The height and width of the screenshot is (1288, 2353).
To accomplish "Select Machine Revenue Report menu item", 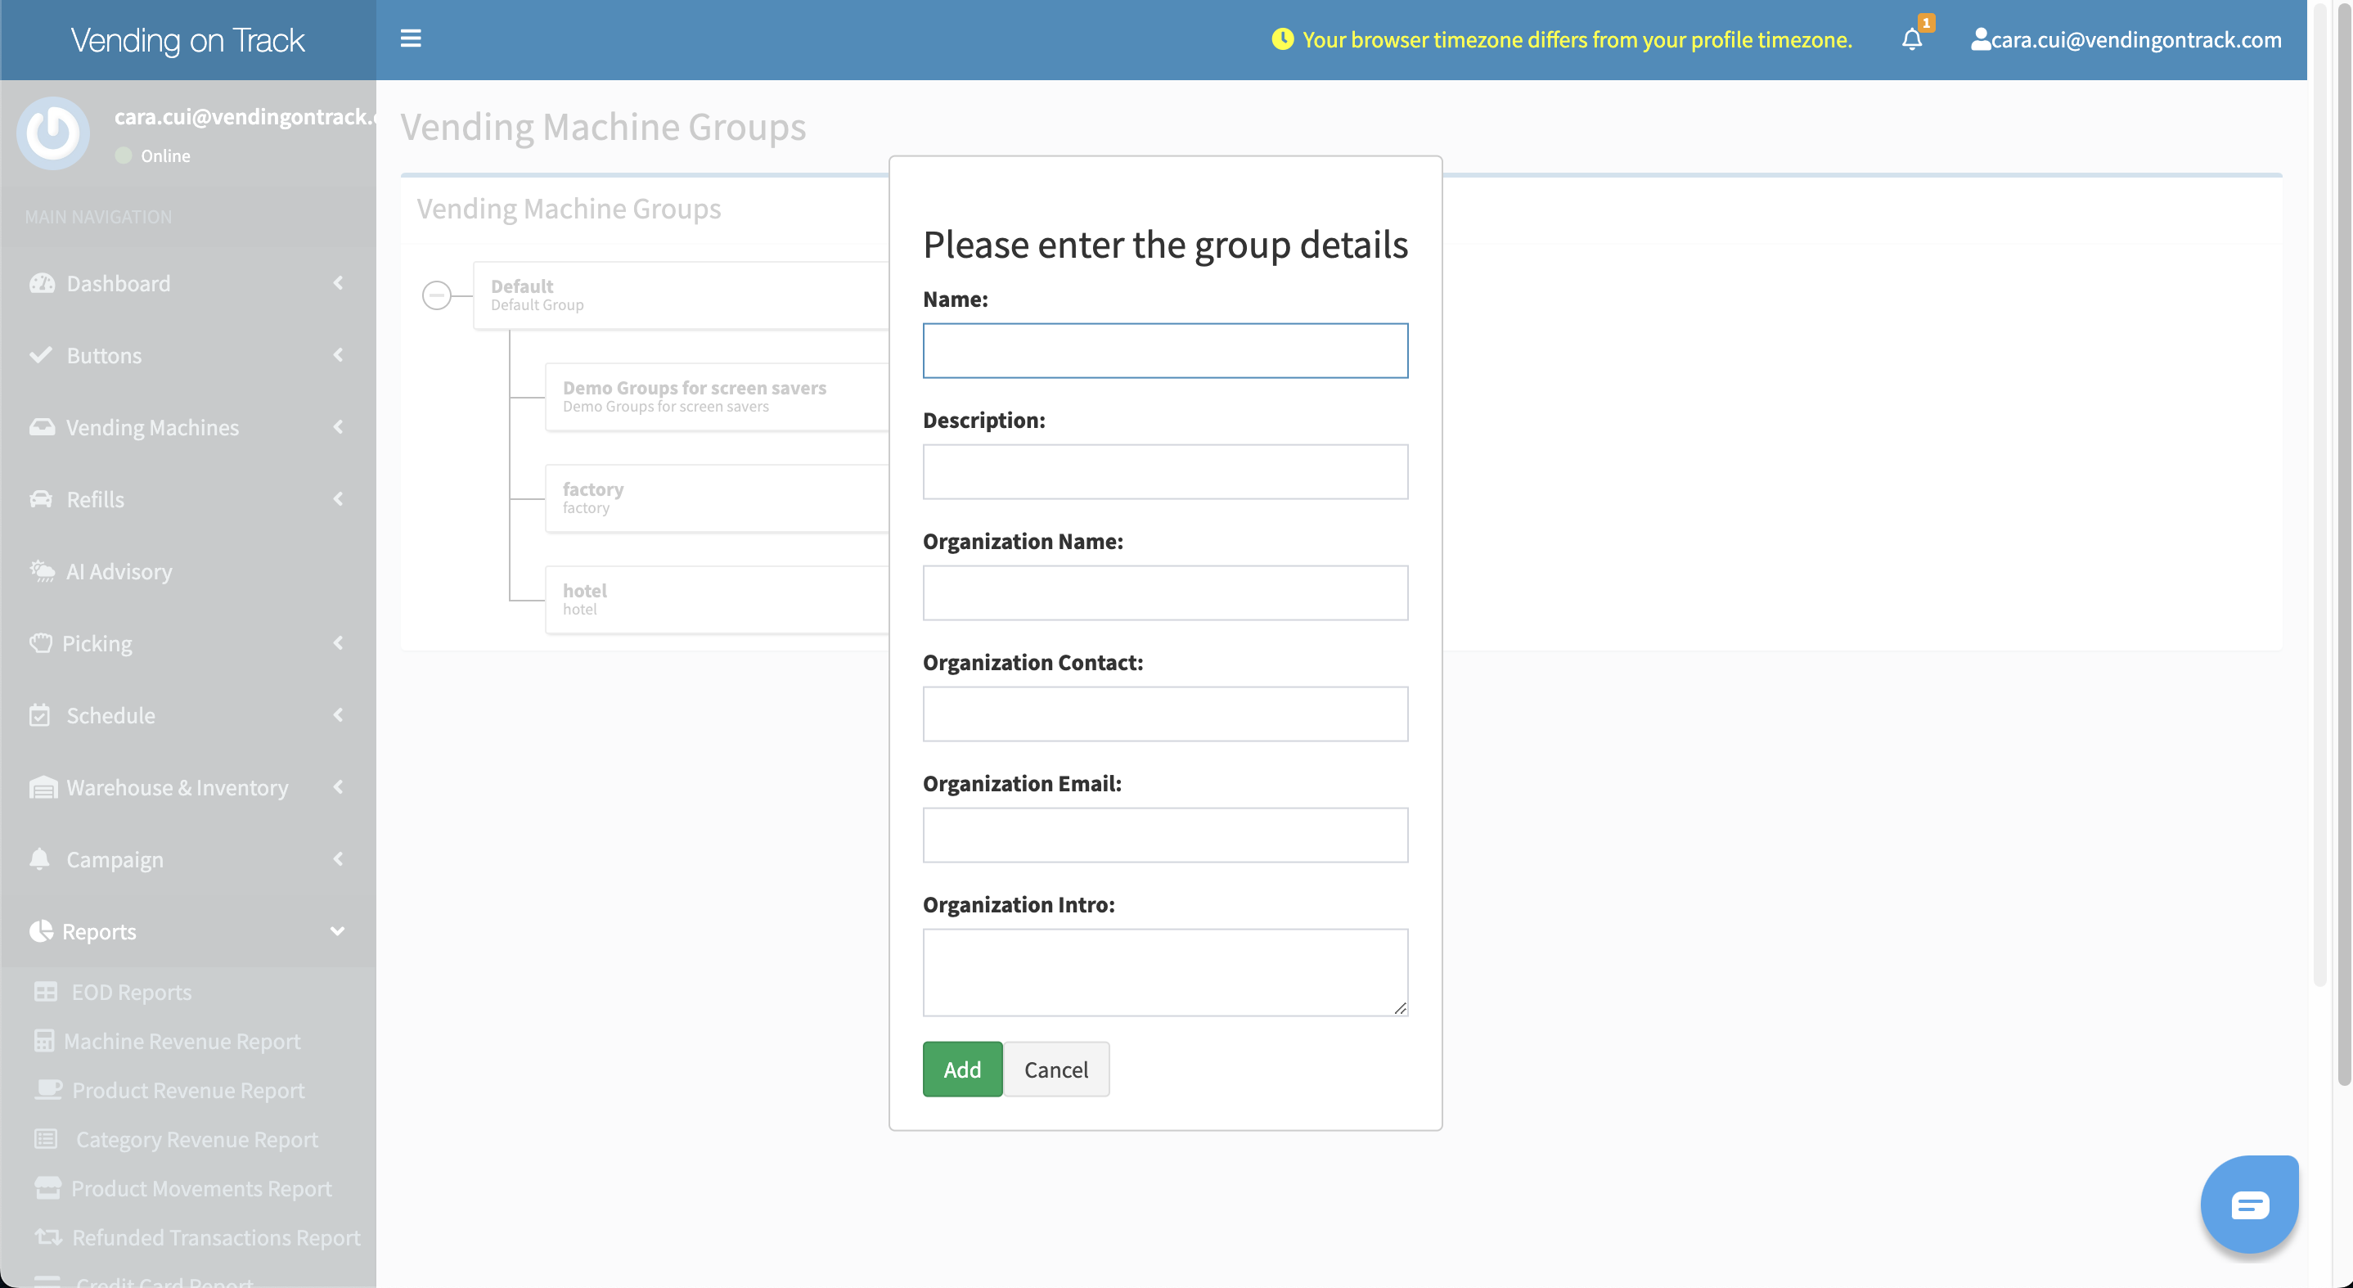I will click(181, 1041).
